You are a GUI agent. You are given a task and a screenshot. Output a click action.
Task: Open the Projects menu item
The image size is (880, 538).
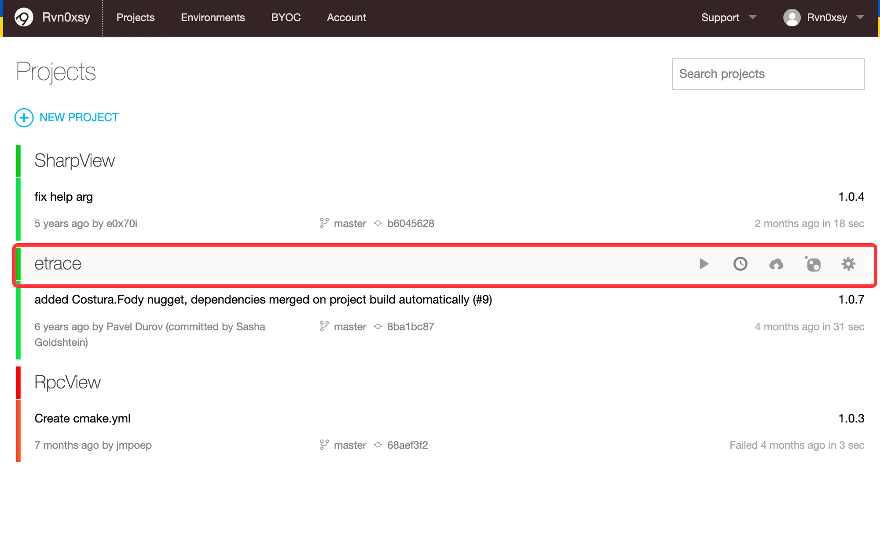click(136, 18)
